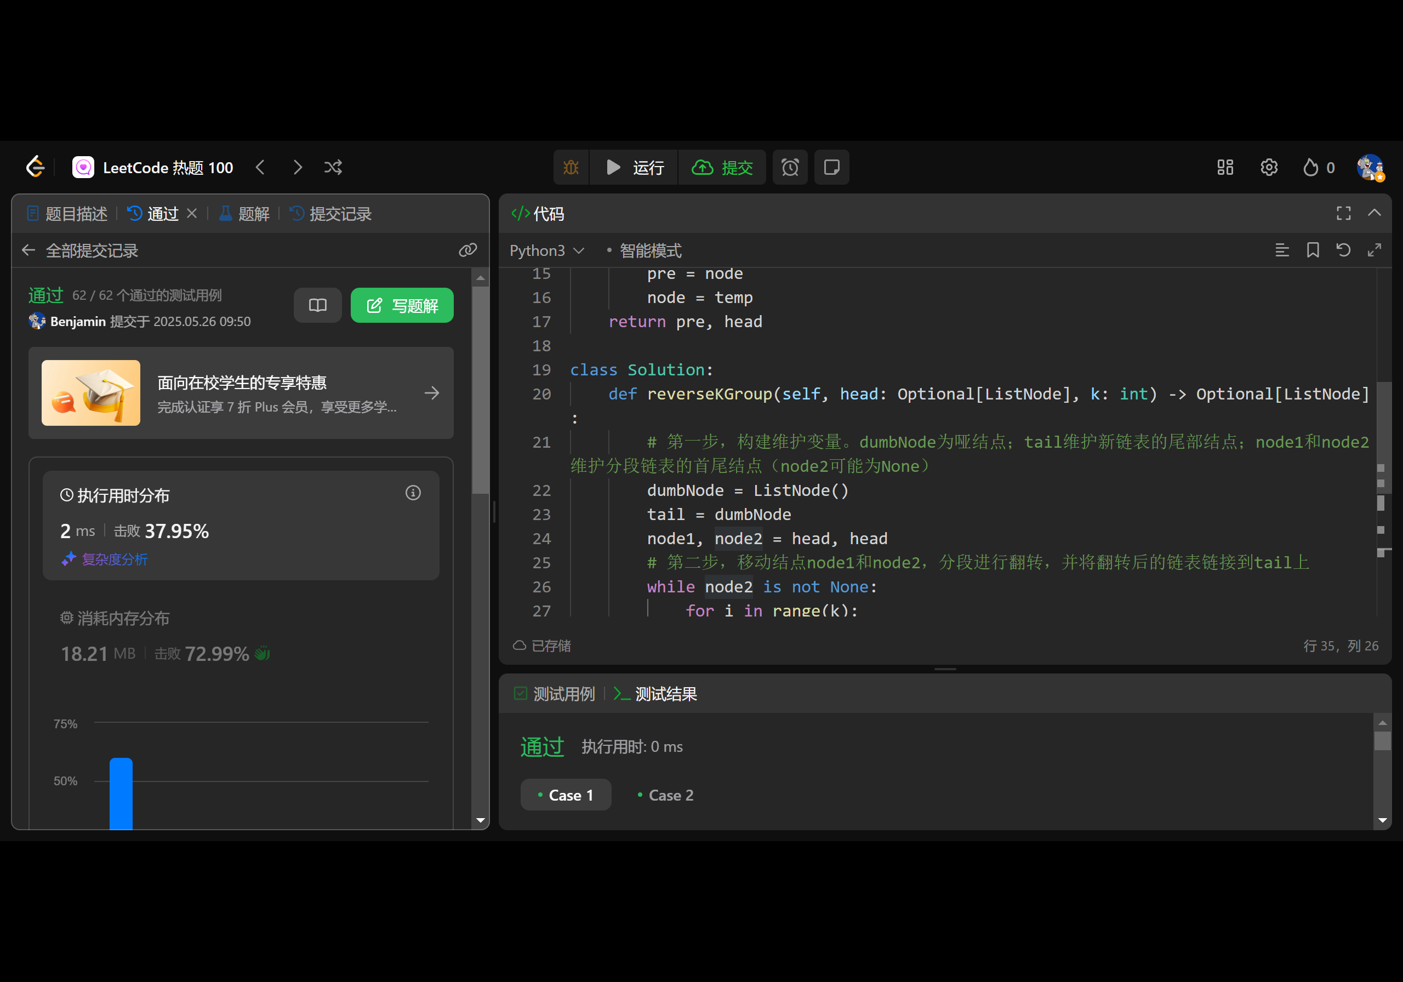1403x982 pixels.
Task: Format code with the align icon
Action: tap(1282, 250)
